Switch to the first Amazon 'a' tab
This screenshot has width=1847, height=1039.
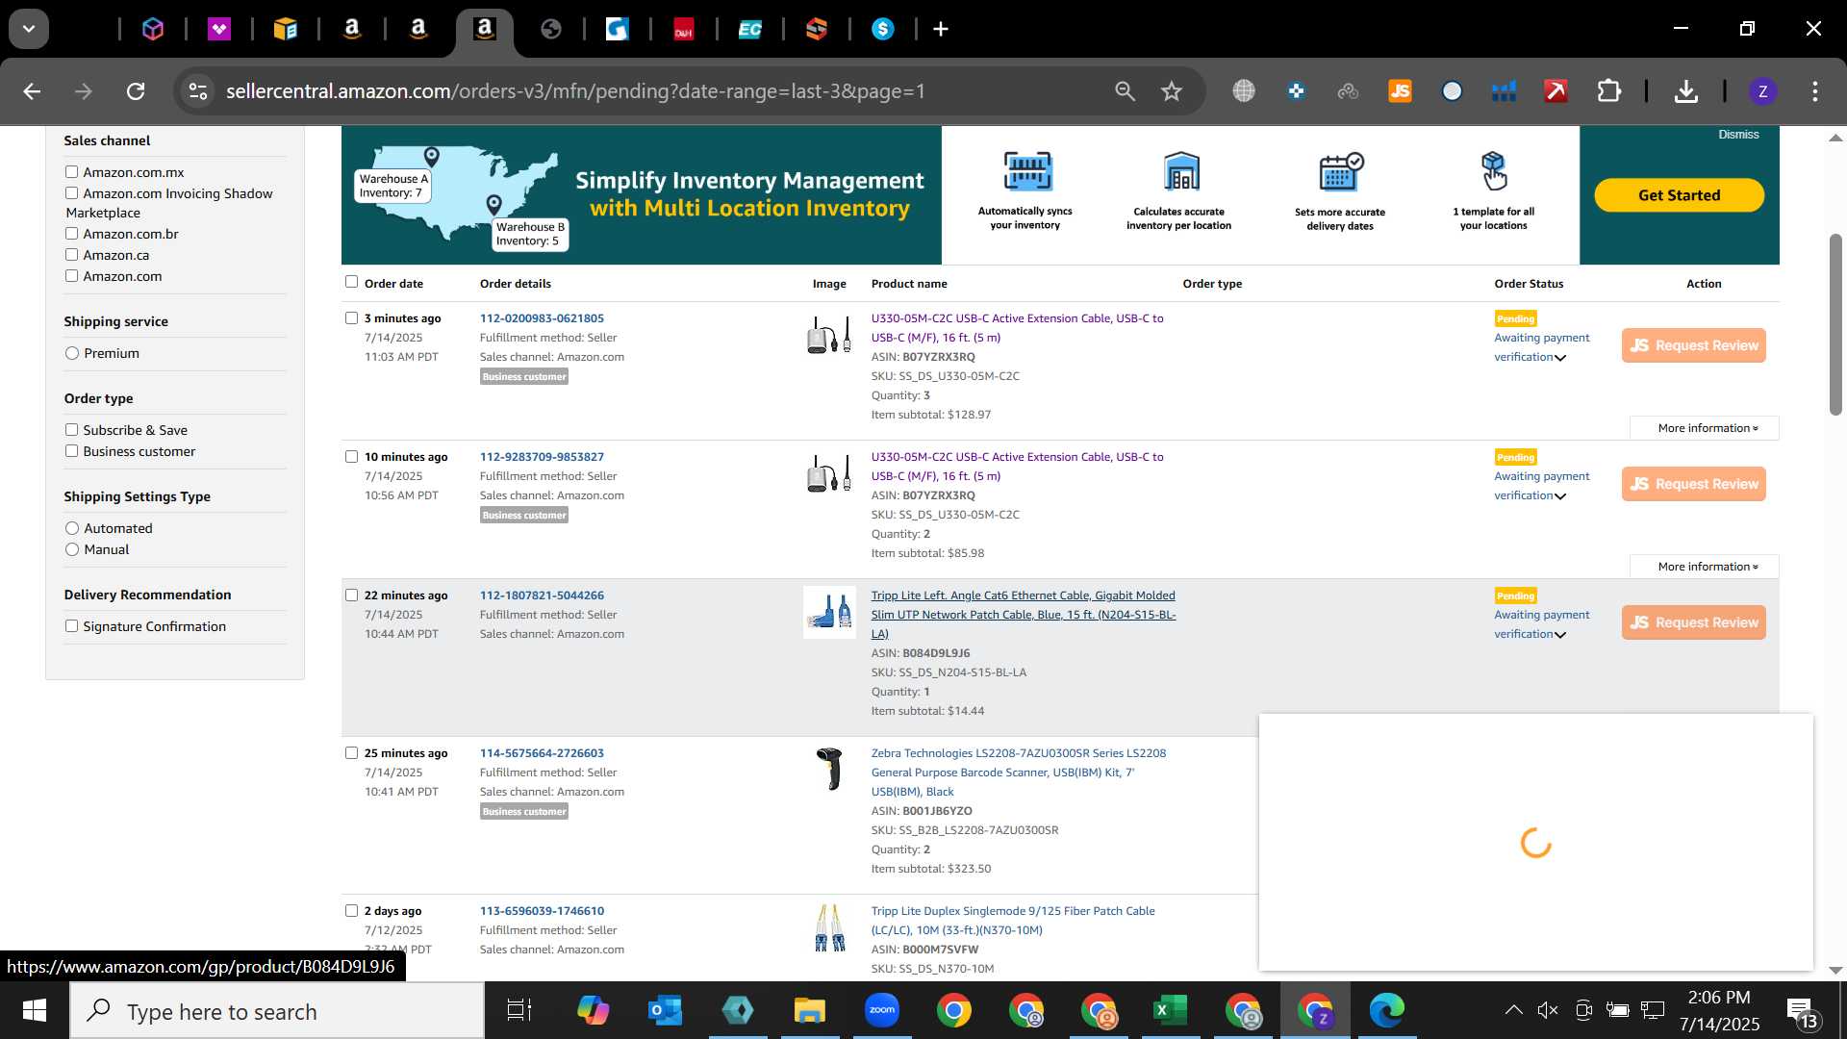352,30
